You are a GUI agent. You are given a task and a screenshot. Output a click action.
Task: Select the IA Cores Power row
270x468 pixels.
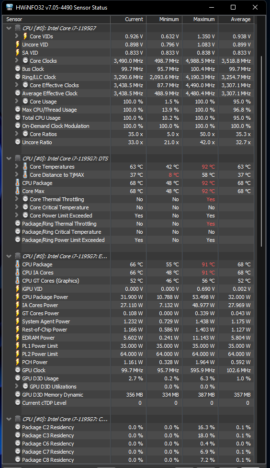pos(128,305)
